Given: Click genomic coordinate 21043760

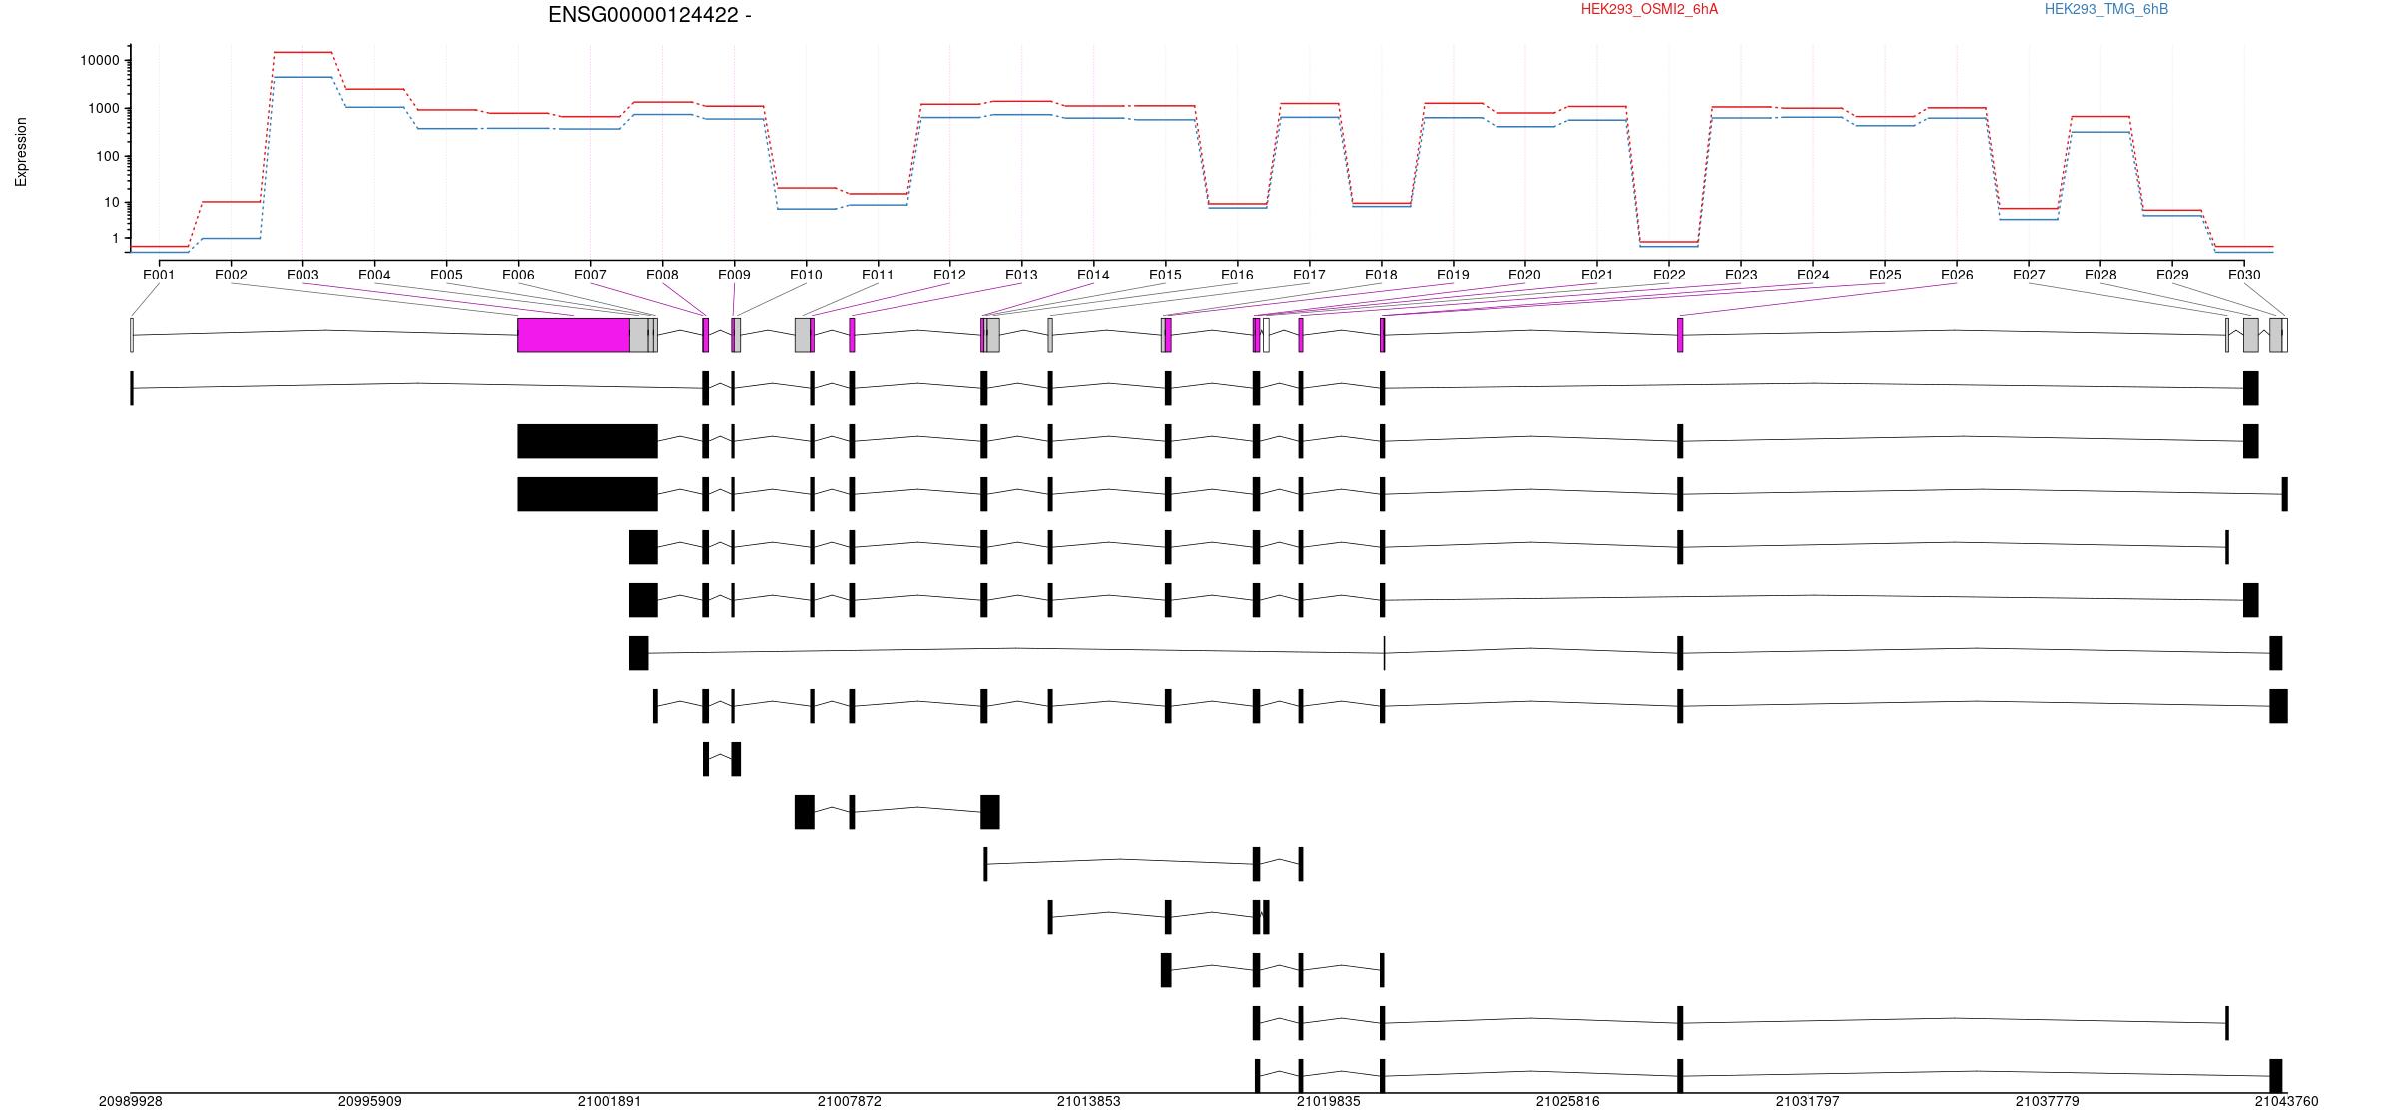Looking at the screenshot, I should point(2286,1101).
